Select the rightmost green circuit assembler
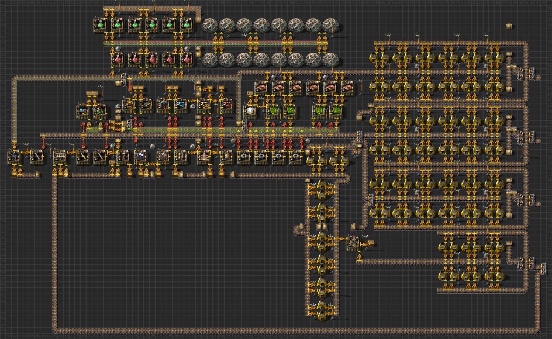 [x=336, y=111]
